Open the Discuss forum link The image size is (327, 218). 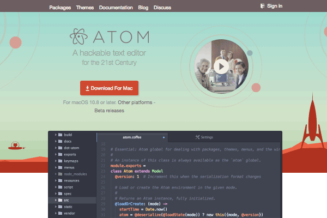pos(162,8)
